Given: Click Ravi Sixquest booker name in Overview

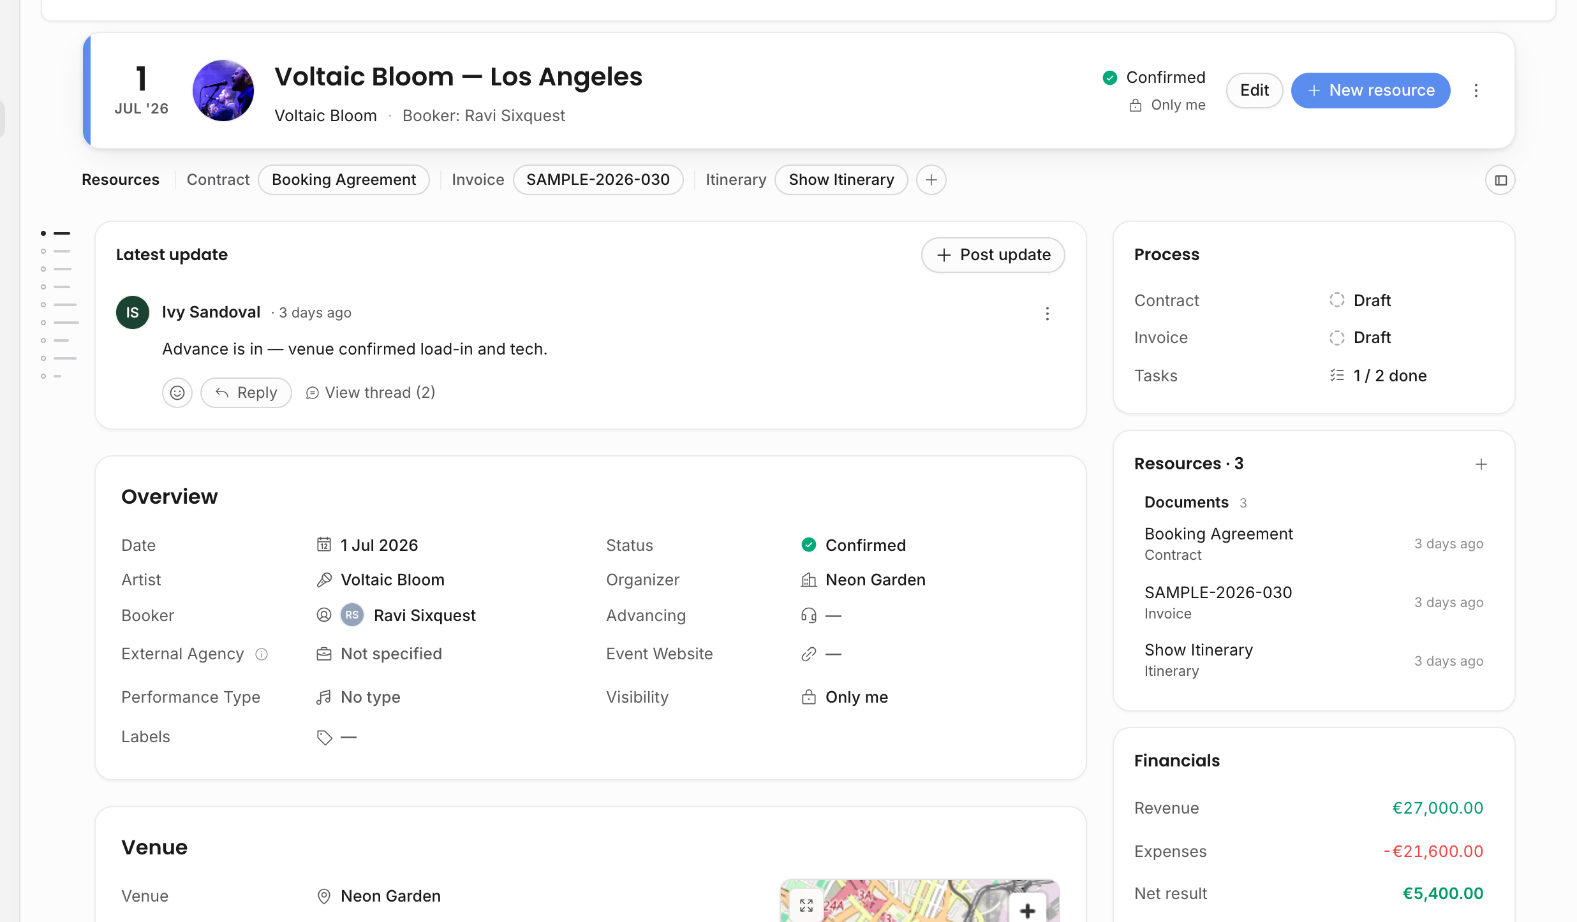Looking at the screenshot, I should click(x=425, y=615).
